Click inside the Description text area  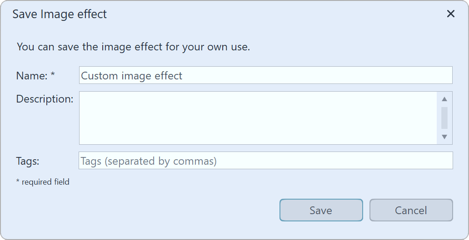click(x=258, y=118)
